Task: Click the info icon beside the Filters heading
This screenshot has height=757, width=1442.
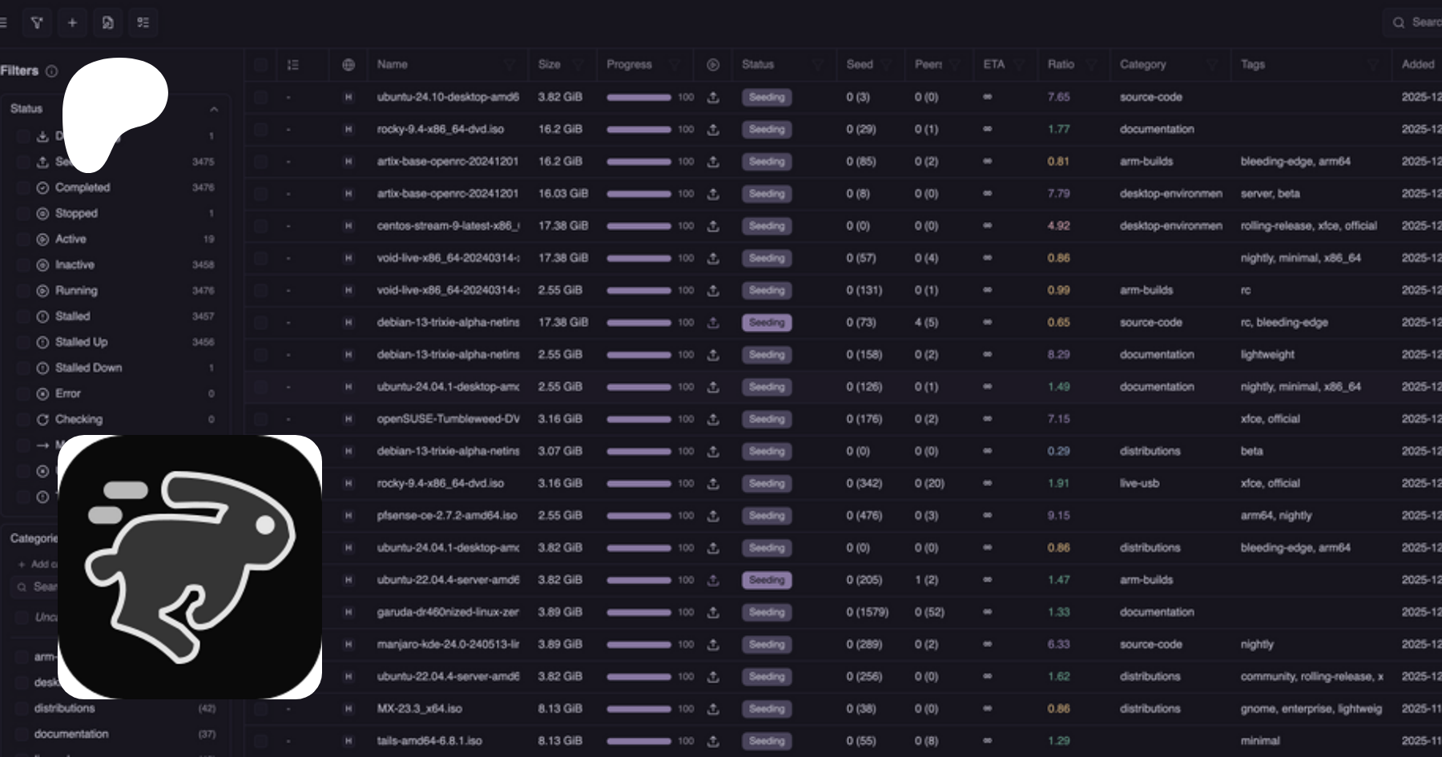Action: click(52, 71)
